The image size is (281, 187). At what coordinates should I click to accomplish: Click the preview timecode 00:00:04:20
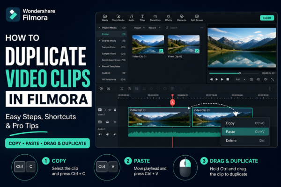tap(268, 73)
